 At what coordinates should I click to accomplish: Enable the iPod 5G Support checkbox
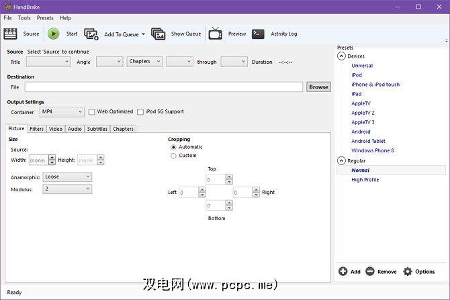pos(140,112)
